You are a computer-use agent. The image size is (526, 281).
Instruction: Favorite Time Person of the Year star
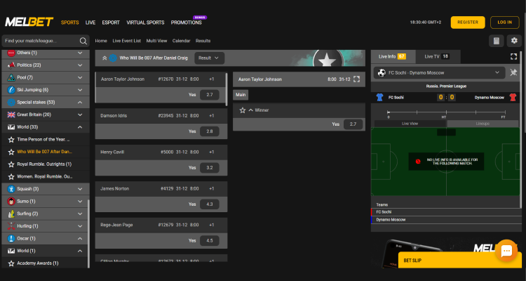(x=11, y=140)
